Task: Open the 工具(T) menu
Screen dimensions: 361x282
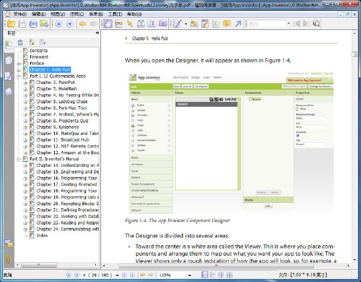Action: click(115, 14)
